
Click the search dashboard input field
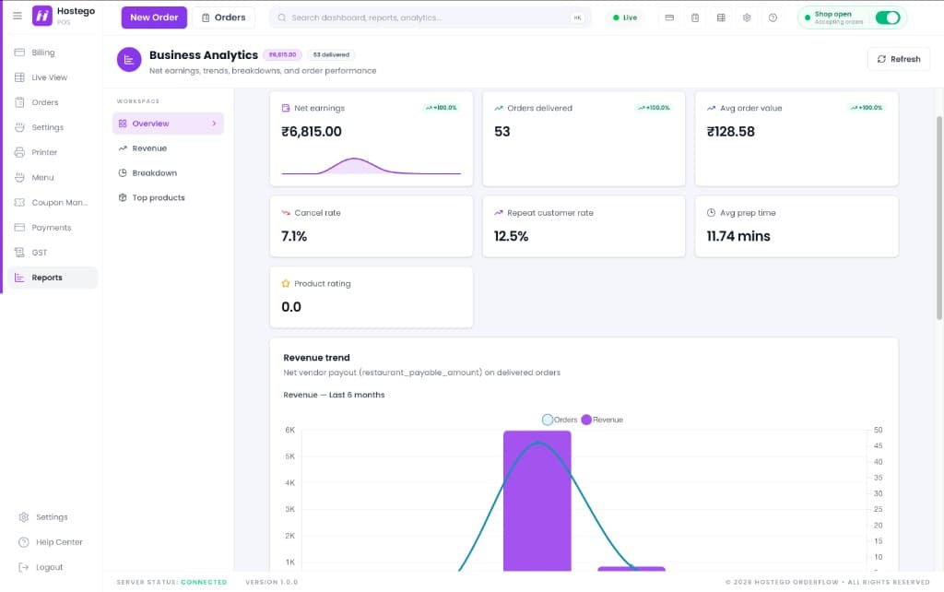[x=430, y=18]
